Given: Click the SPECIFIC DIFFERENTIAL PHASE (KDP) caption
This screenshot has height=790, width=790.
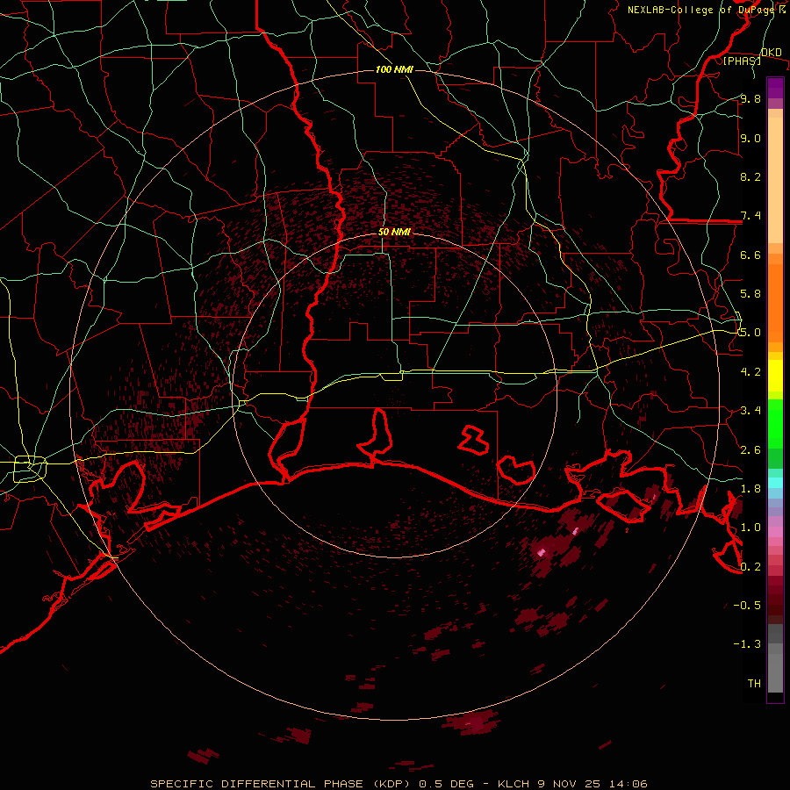Looking at the screenshot, I should tap(282, 784).
